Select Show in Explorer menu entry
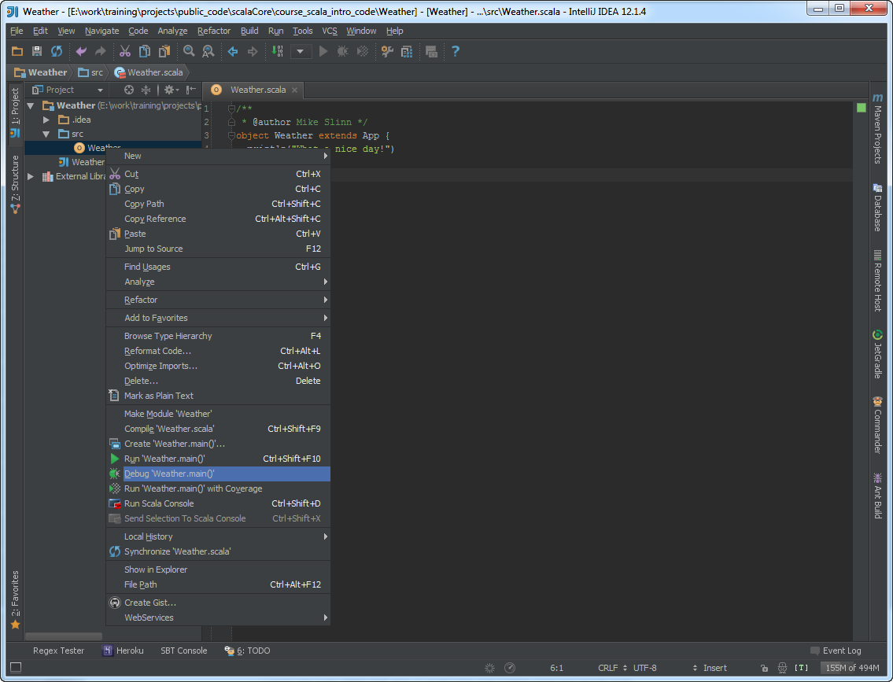Screen dimensions: 893x682 point(218,570)
